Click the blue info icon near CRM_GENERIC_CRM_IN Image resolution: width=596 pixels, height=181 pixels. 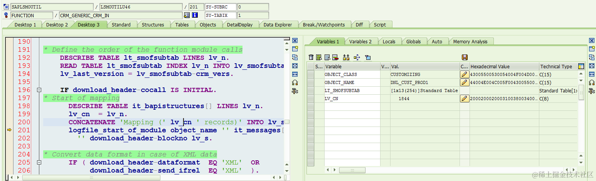click(x=195, y=15)
